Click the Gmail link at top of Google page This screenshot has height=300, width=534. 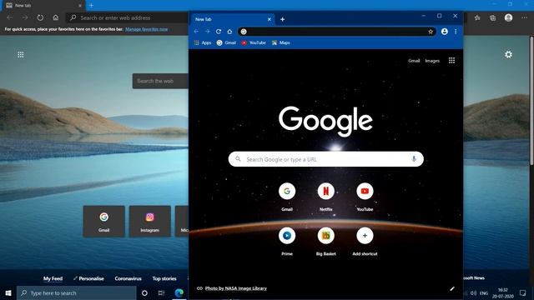pos(414,61)
